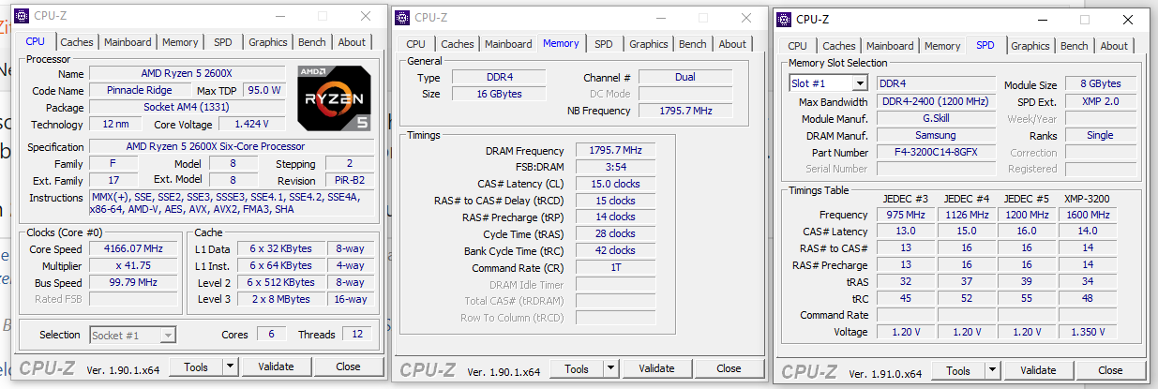1158x389 pixels.
Task: Select the CPU tab in the middle window
Action: click(x=416, y=44)
